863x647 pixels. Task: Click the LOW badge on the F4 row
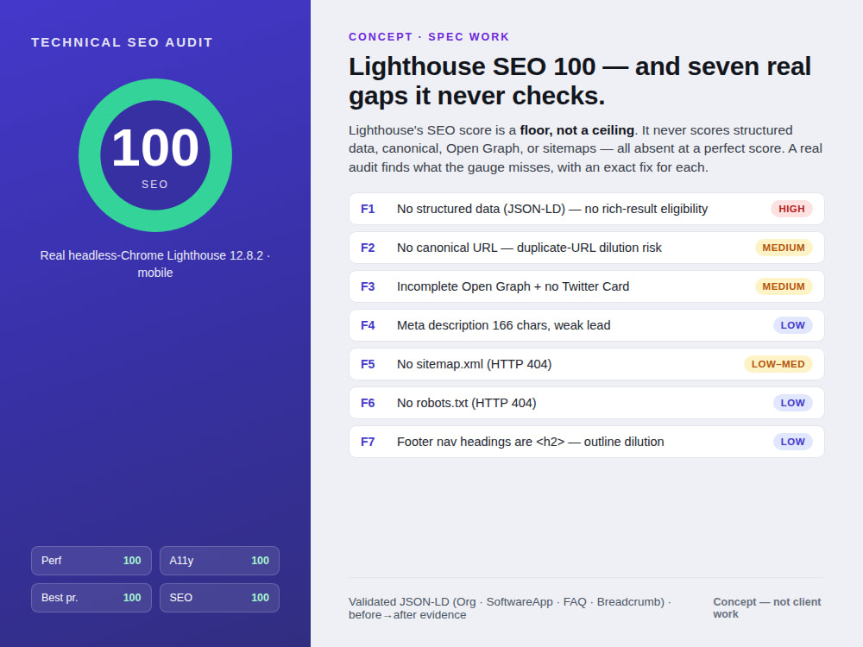click(x=792, y=325)
